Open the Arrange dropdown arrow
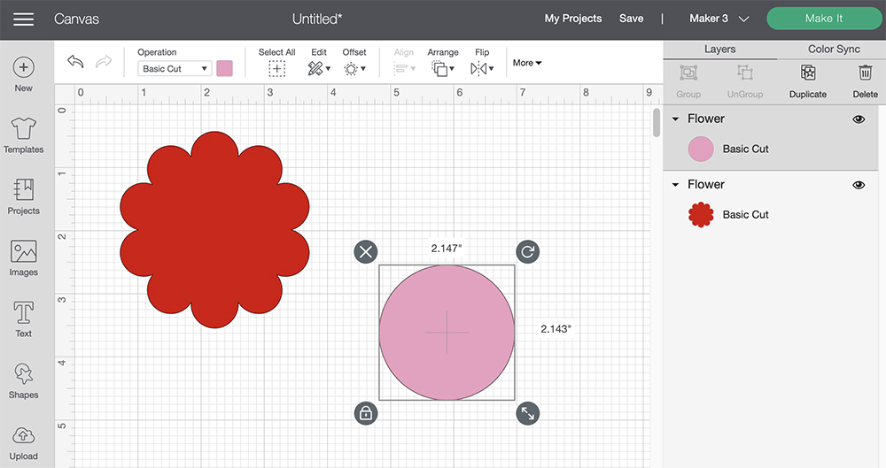Viewport: 886px width, 468px height. 452,69
